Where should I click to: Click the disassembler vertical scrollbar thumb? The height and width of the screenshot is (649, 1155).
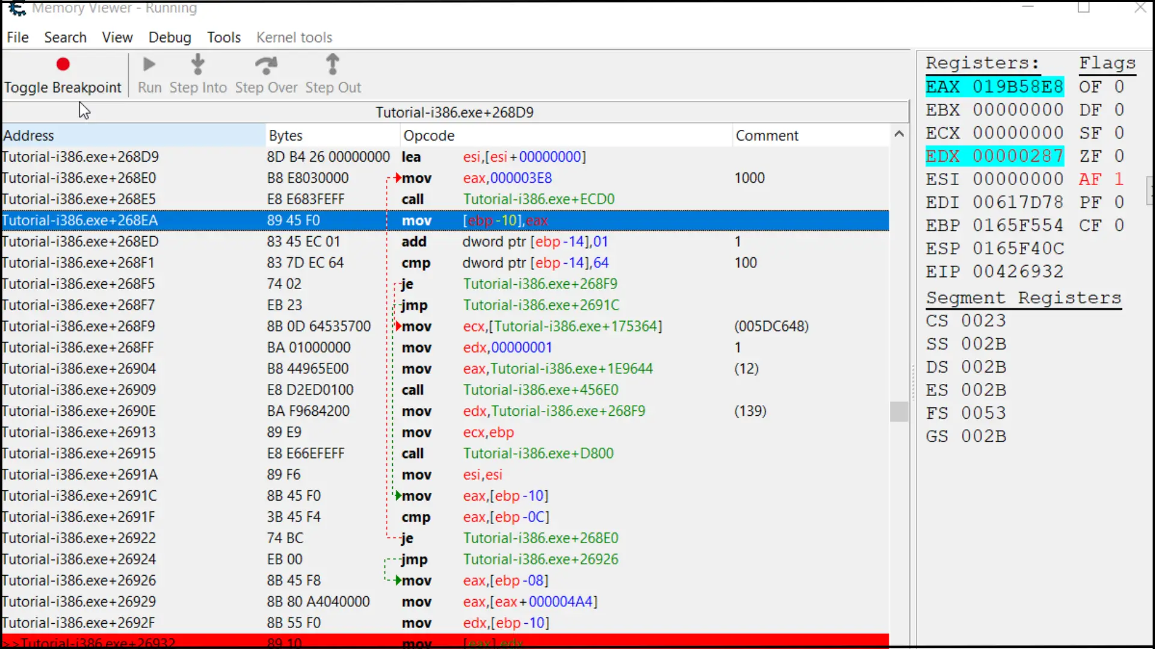tap(899, 412)
